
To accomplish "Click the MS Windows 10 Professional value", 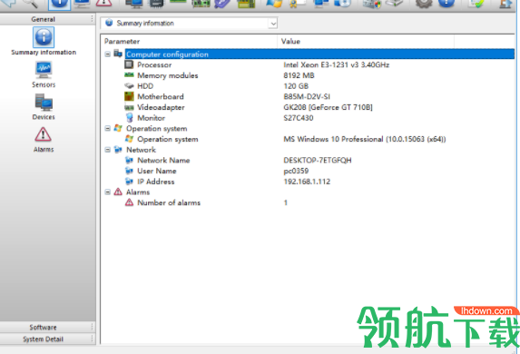I will [x=365, y=139].
